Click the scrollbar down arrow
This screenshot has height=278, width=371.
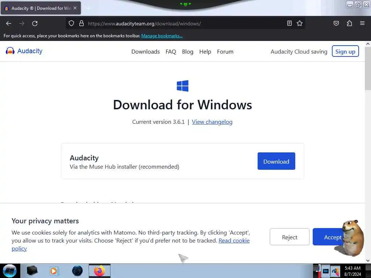[x=368, y=260]
